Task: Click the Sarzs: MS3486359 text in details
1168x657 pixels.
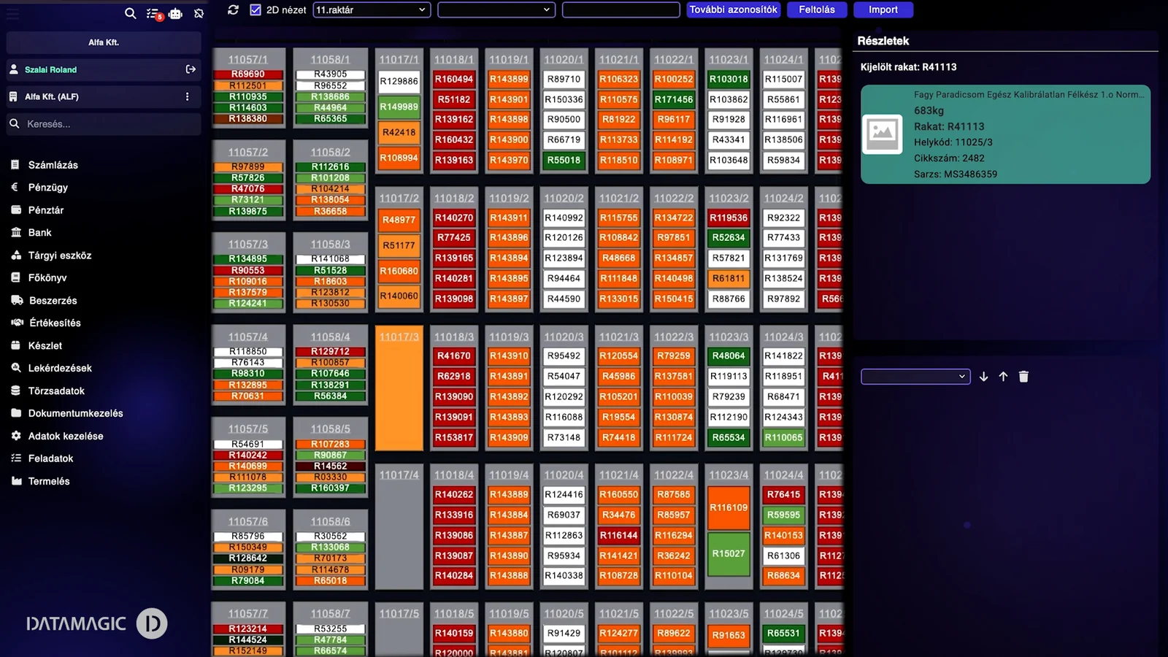Action: (956, 174)
